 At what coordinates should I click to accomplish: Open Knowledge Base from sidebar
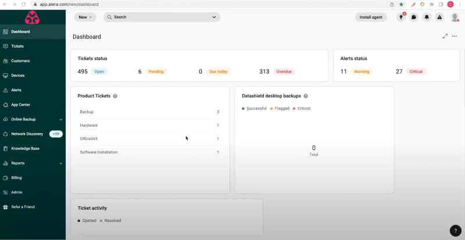(x=33, y=149)
